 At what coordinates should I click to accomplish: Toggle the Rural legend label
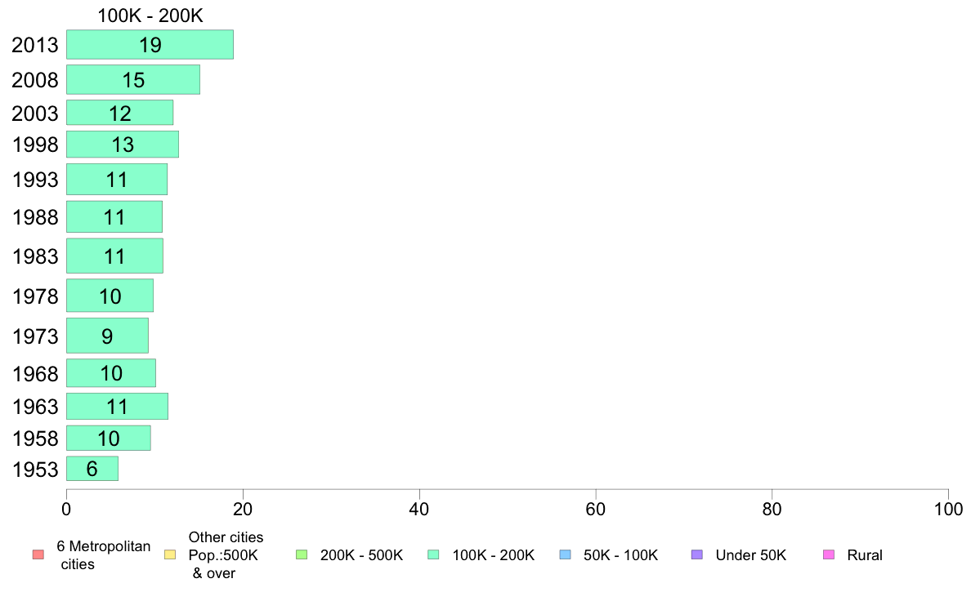click(865, 555)
